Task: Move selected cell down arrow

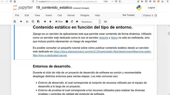Action: (50, 22)
